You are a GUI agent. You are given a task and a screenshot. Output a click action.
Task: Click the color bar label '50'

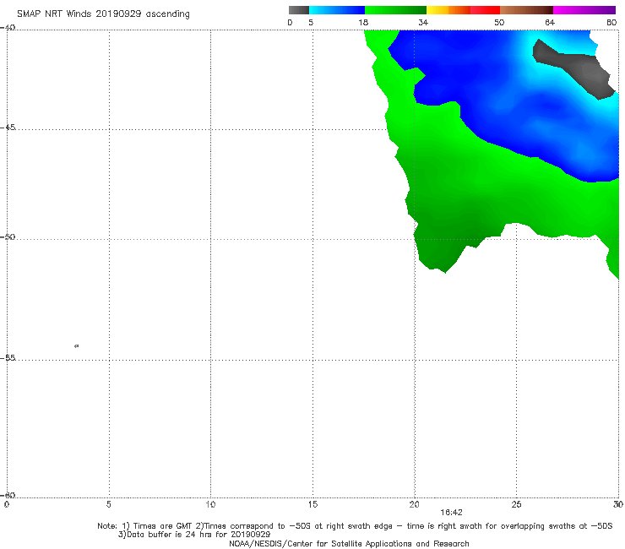pyautogui.click(x=499, y=23)
